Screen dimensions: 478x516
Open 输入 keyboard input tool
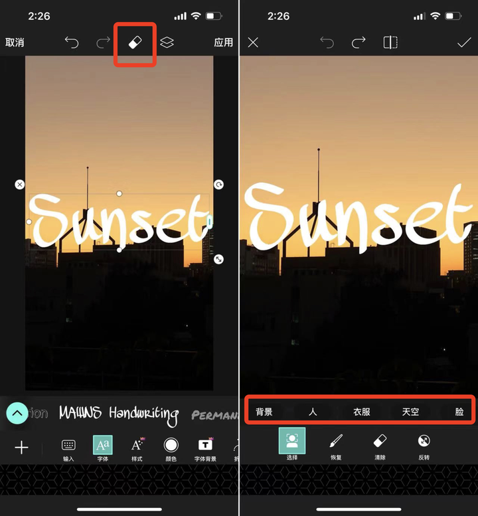click(68, 450)
